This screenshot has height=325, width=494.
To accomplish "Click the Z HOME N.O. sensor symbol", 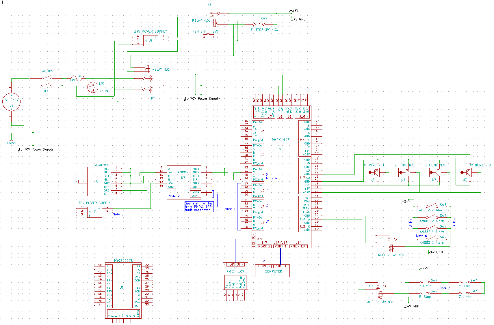I will [x=435, y=173].
